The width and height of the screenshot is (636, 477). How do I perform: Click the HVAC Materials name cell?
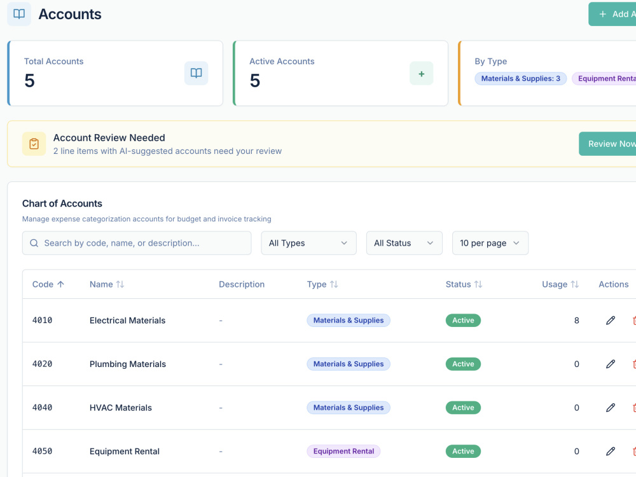tap(120, 408)
